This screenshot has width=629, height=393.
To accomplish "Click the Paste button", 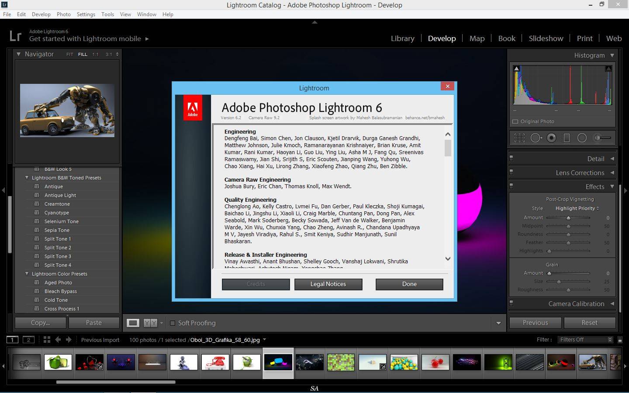I will [x=94, y=323].
